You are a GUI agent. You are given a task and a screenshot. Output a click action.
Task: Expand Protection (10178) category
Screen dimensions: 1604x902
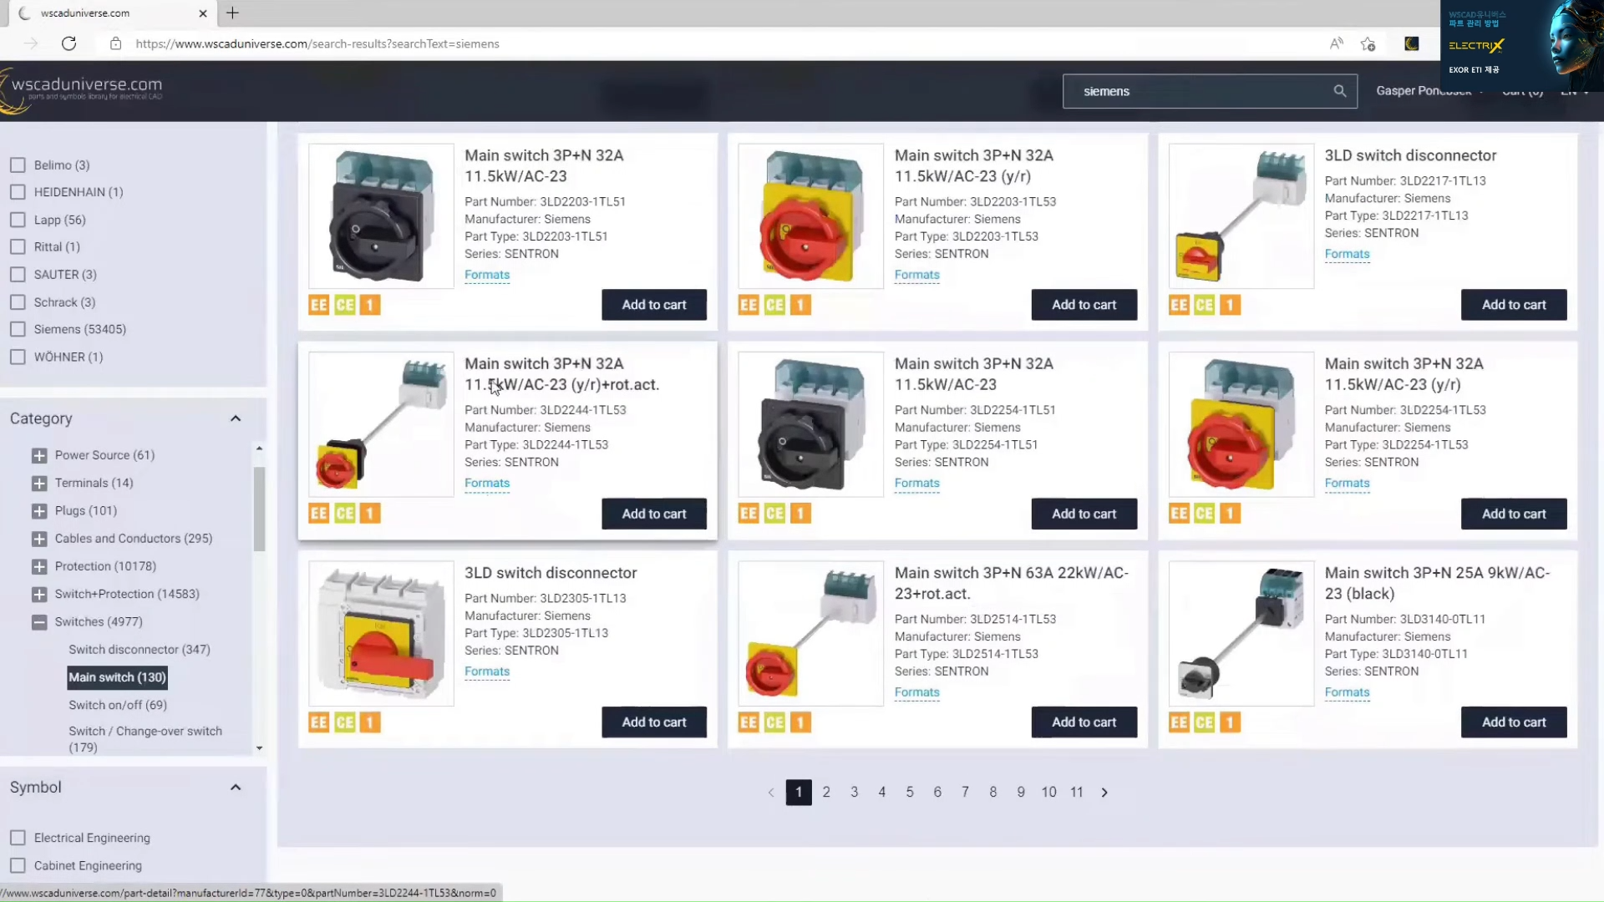click(x=39, y=567)
